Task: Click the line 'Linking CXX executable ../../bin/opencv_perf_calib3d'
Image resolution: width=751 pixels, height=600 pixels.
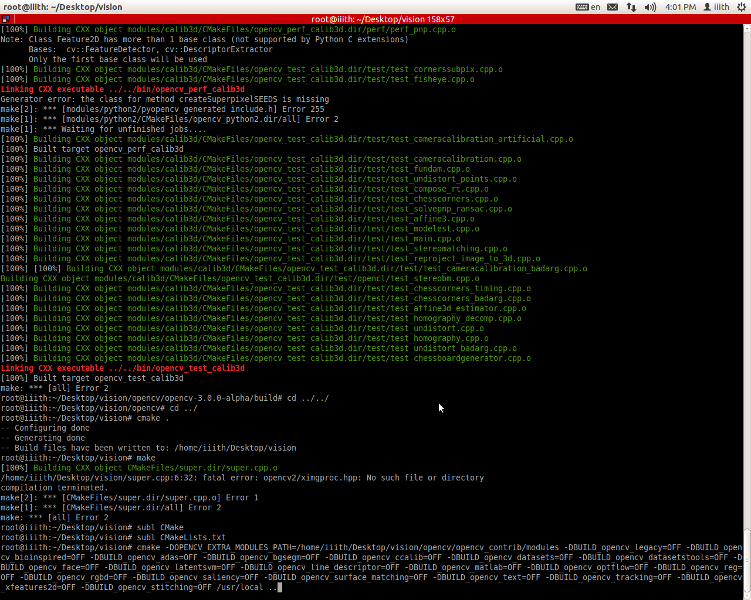Action: pos(123,89)
